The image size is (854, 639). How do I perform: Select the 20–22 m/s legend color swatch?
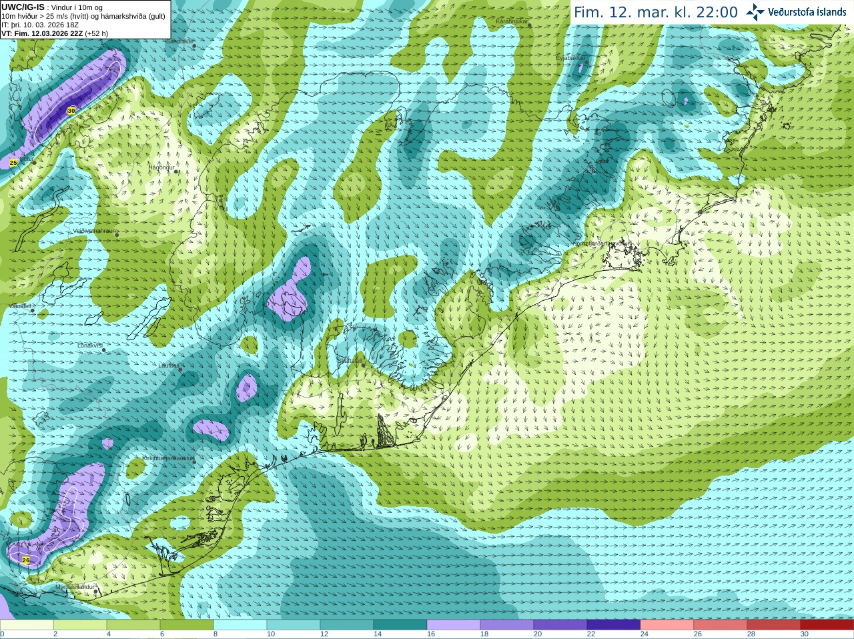pos(560,625)
